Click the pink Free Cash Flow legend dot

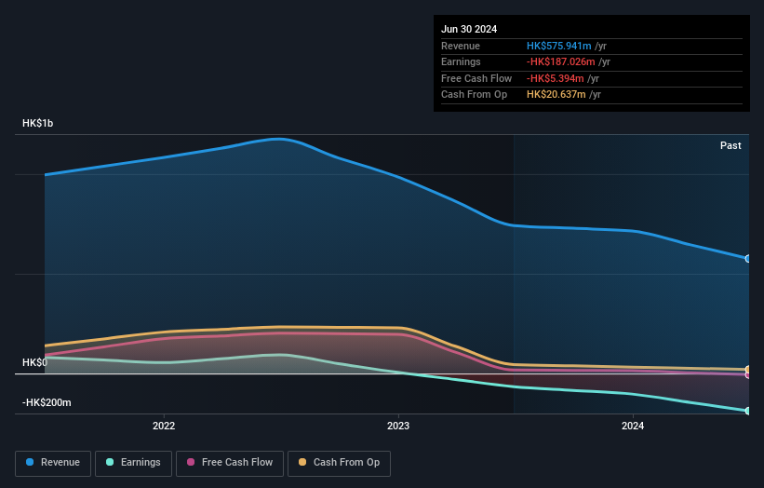click(x=191, y=462)
